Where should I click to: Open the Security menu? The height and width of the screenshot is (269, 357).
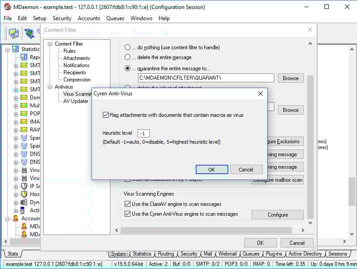tap(62, 18)
